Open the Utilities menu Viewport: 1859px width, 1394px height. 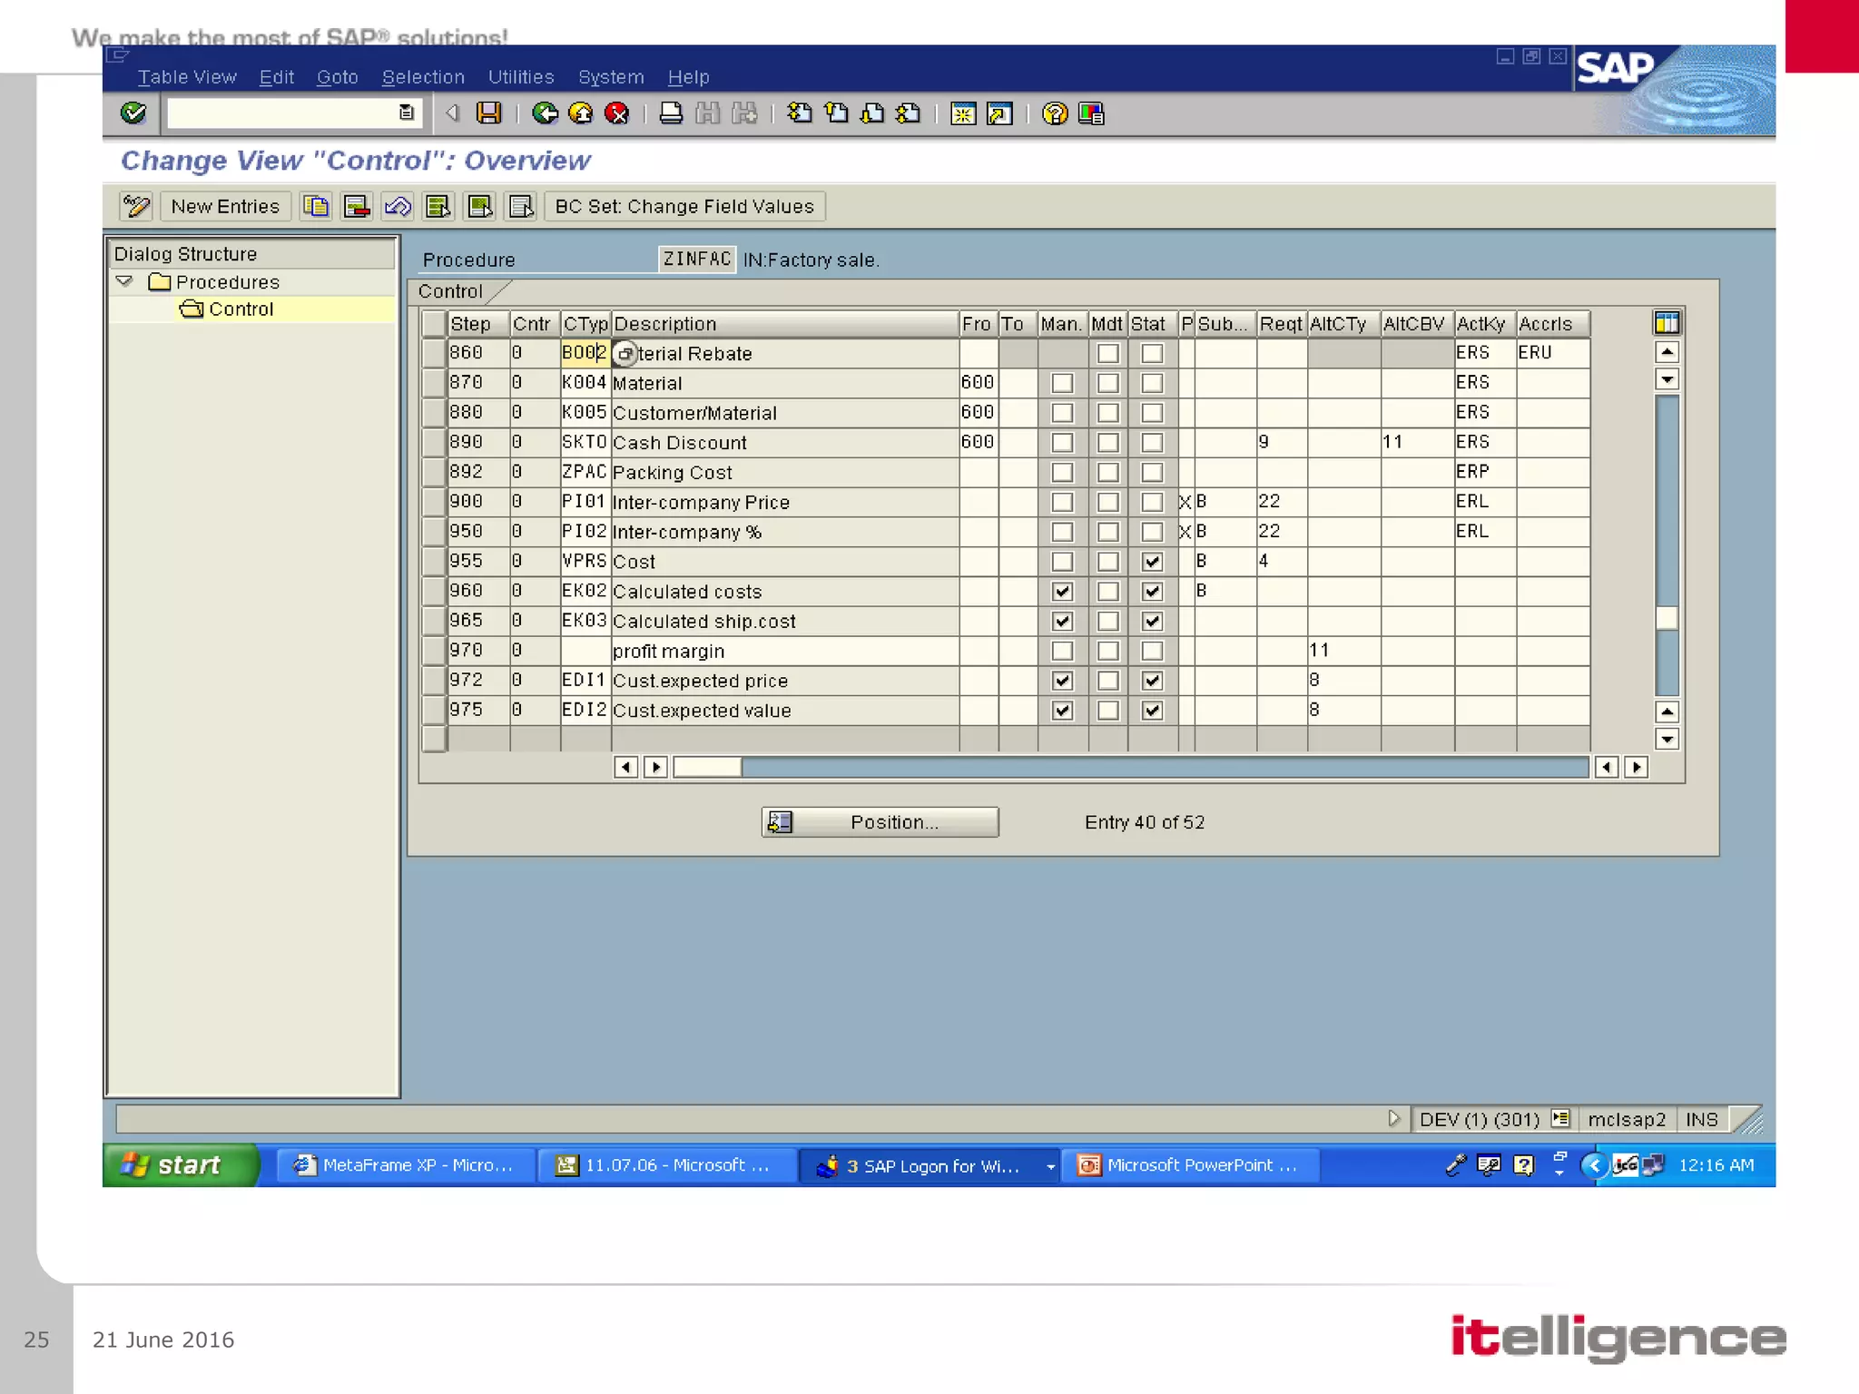(x=520, y=77)
